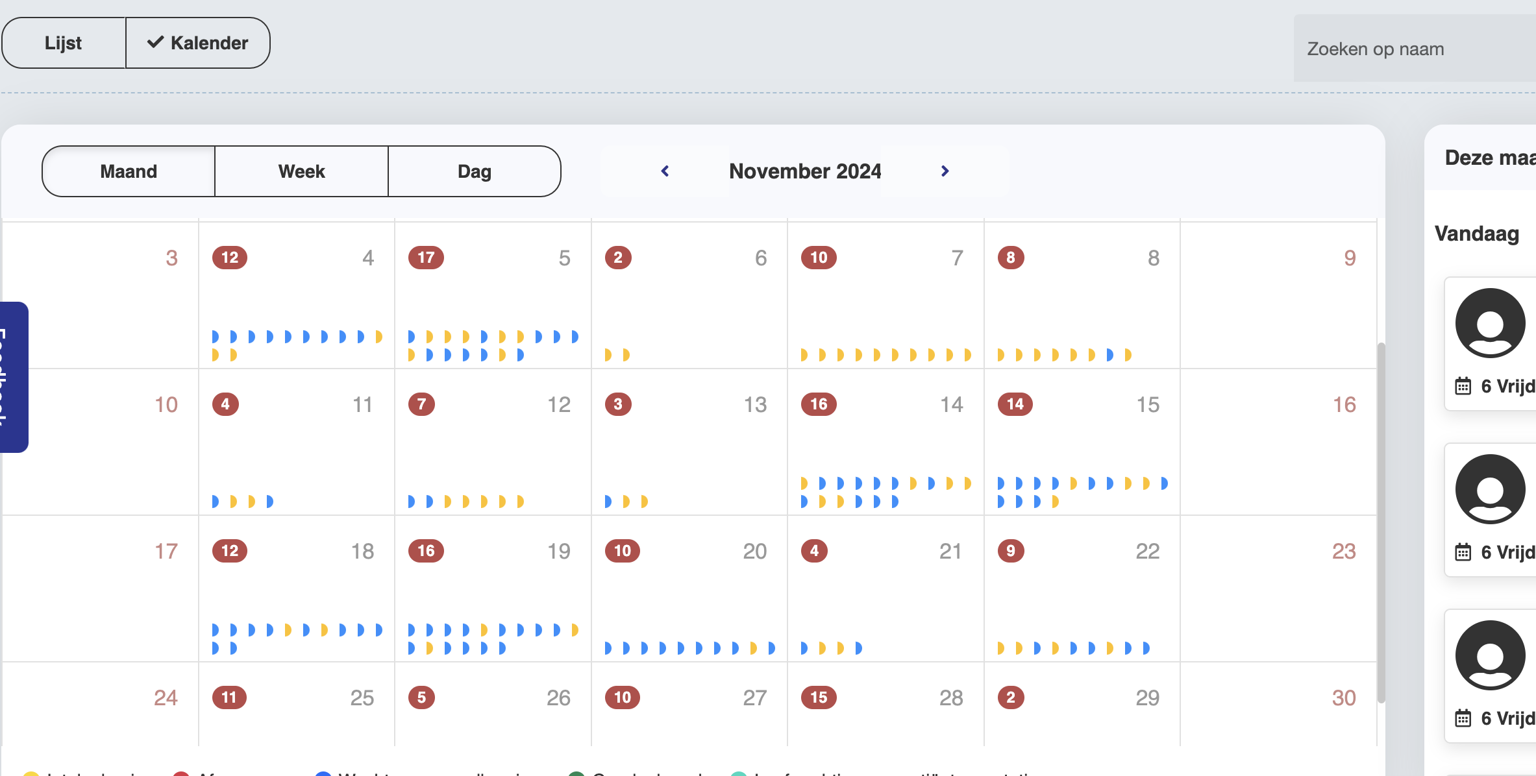Open the Feedback side tab

click(x=13, y=377)
